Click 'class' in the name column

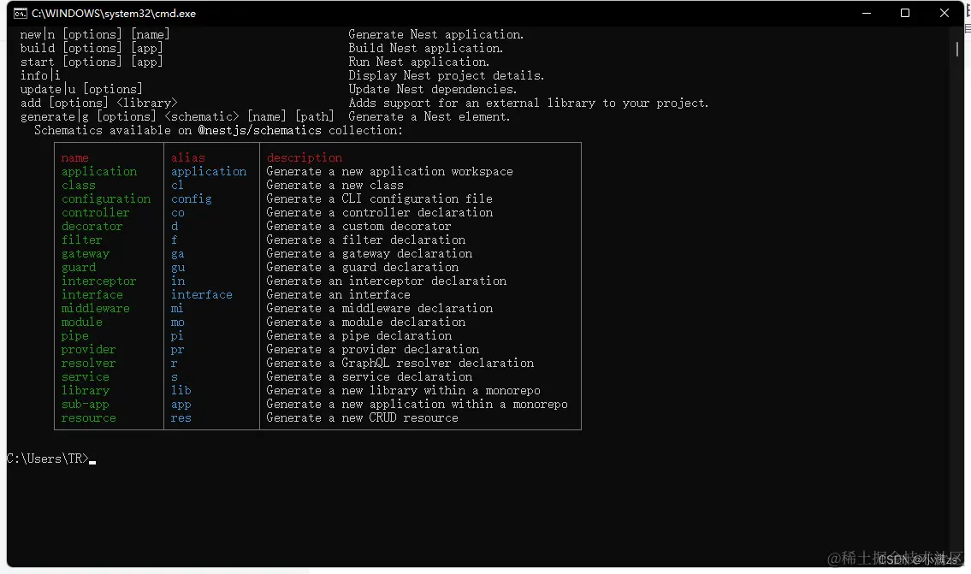[x=79, y=185]
